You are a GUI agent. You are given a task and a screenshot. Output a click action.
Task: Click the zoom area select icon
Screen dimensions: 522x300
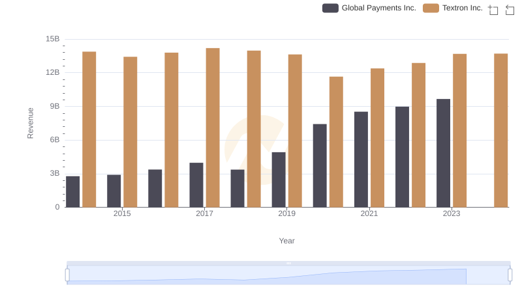(493, 10)
